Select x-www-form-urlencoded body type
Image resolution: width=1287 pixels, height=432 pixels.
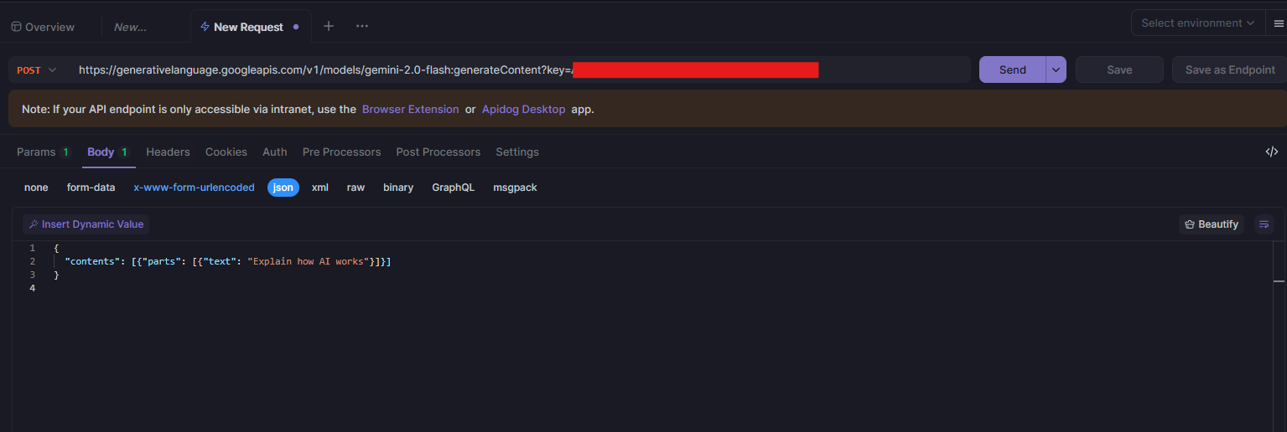tap(194, 188)
